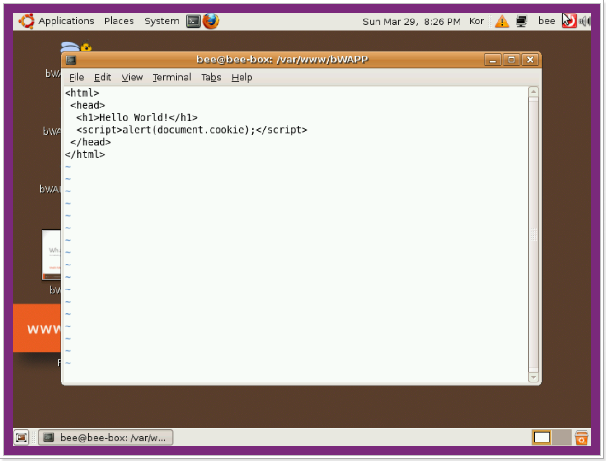Click the <head> opening tag line
The height and width of the screenshot is (461, 606).
point(88,105)
